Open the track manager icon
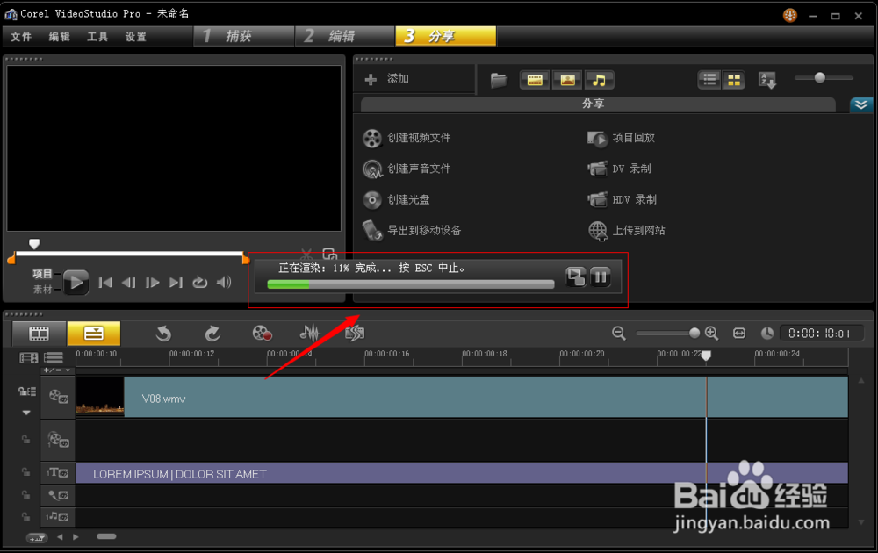Screen dimensions: 878x553 (54, 357)
